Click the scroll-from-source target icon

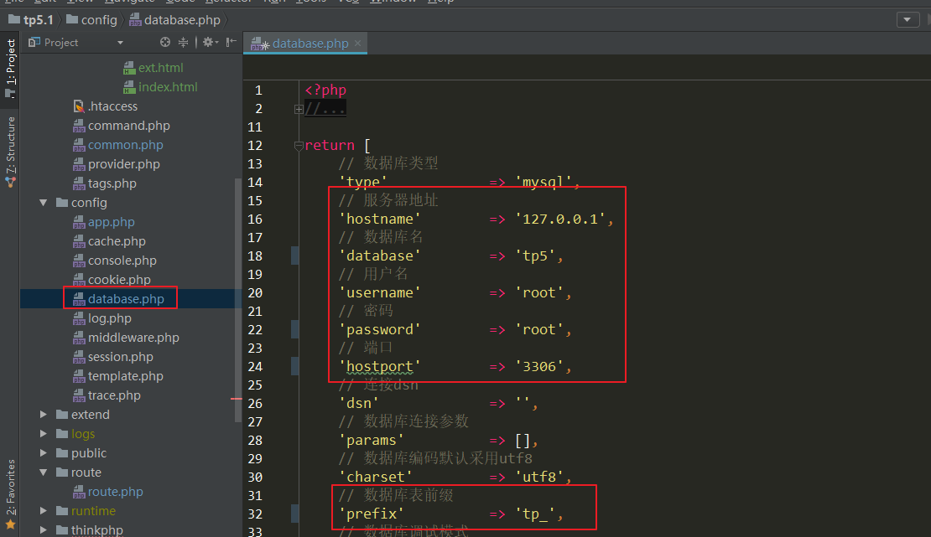tap(165, 42)
